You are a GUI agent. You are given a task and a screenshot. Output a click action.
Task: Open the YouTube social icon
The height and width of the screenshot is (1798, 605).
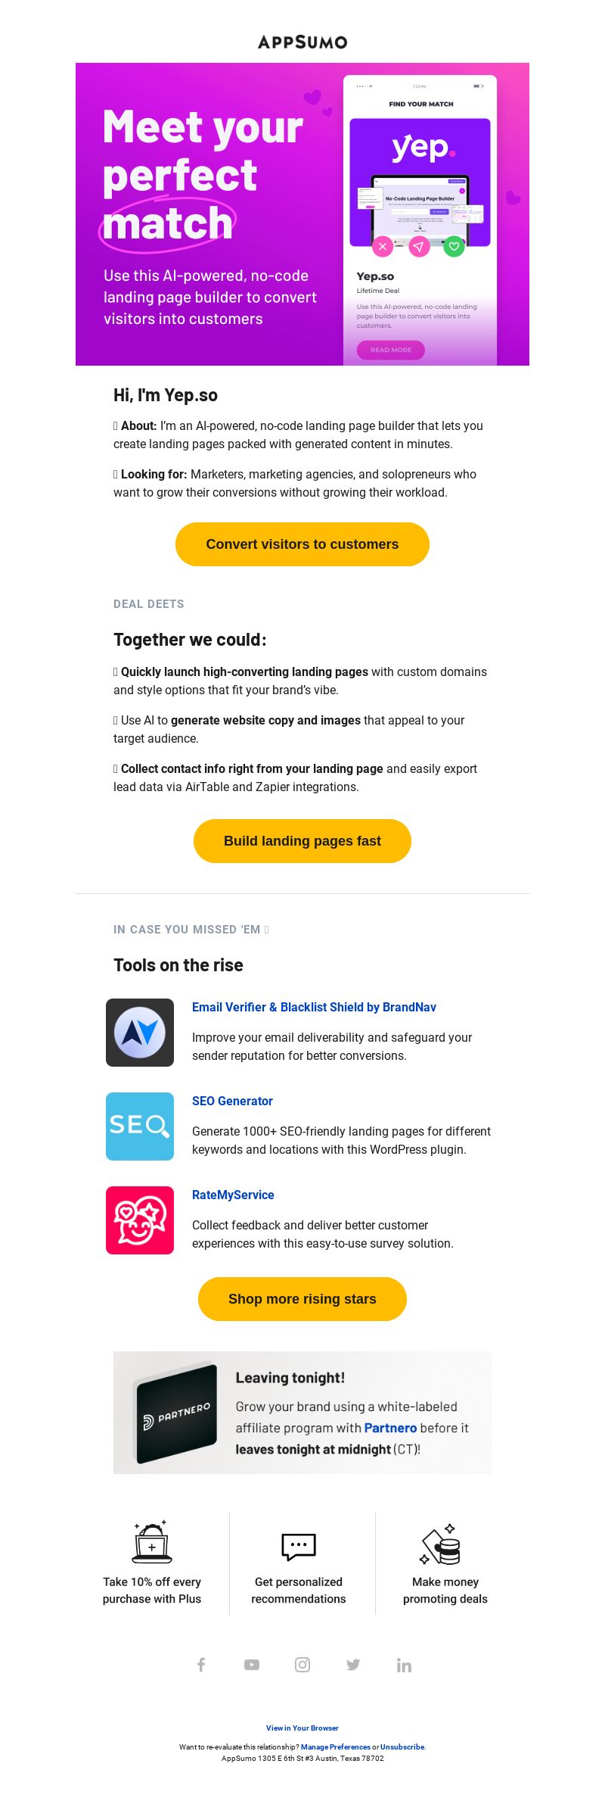coord(252,1664)
